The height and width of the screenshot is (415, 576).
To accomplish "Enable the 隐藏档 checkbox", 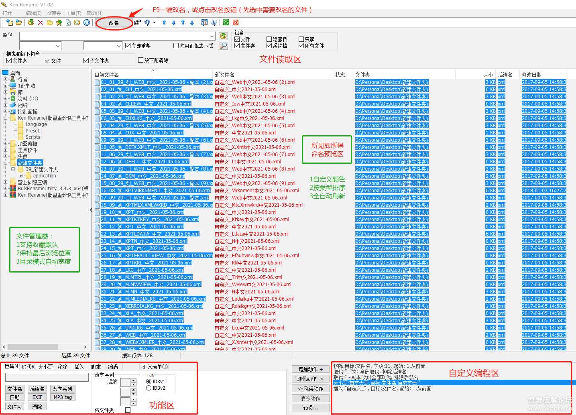I will 269,39.
